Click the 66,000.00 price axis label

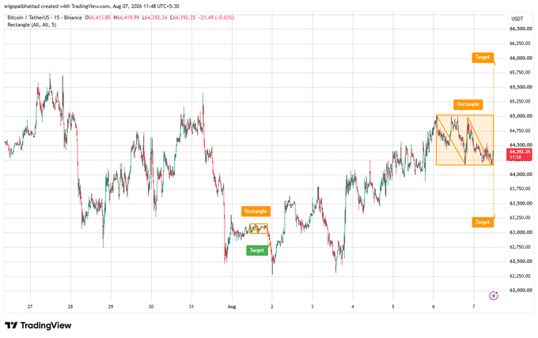click(521, 58)
